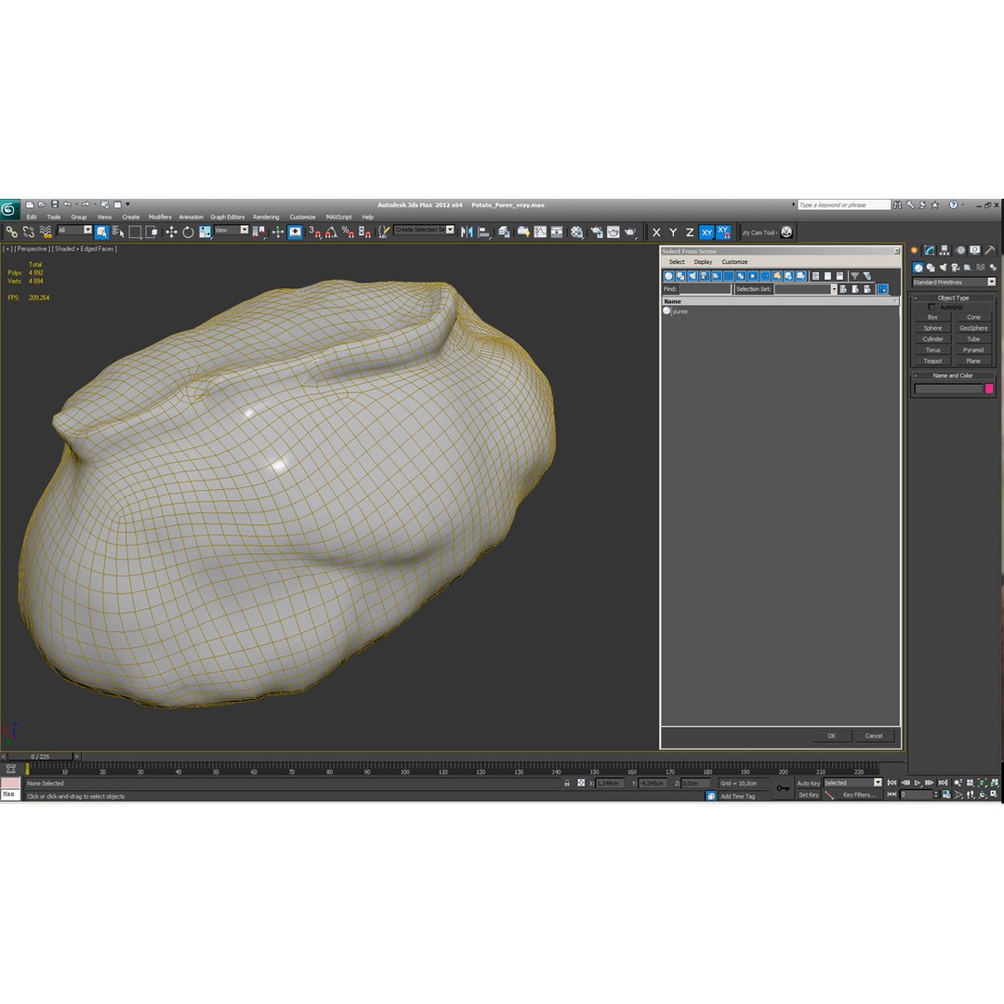The image size is (1004, 1004).
Task: Toggle Percent Snap button
Action: 348,231
